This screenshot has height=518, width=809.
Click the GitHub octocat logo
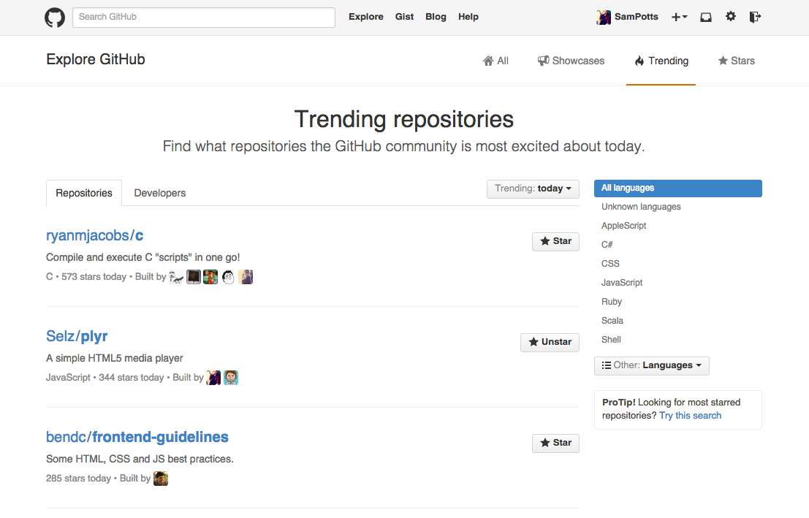[55, 17]
